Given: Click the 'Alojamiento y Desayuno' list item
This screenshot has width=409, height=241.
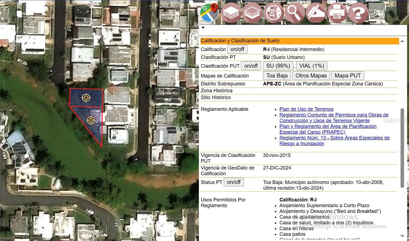Looking at the screenshot, I should 330,211.
